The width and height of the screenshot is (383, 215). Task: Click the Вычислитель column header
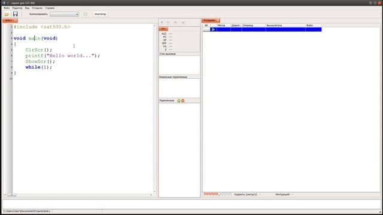pos(285,25)
